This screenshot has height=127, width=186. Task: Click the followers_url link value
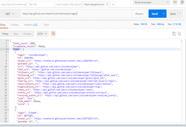[70, 72]
